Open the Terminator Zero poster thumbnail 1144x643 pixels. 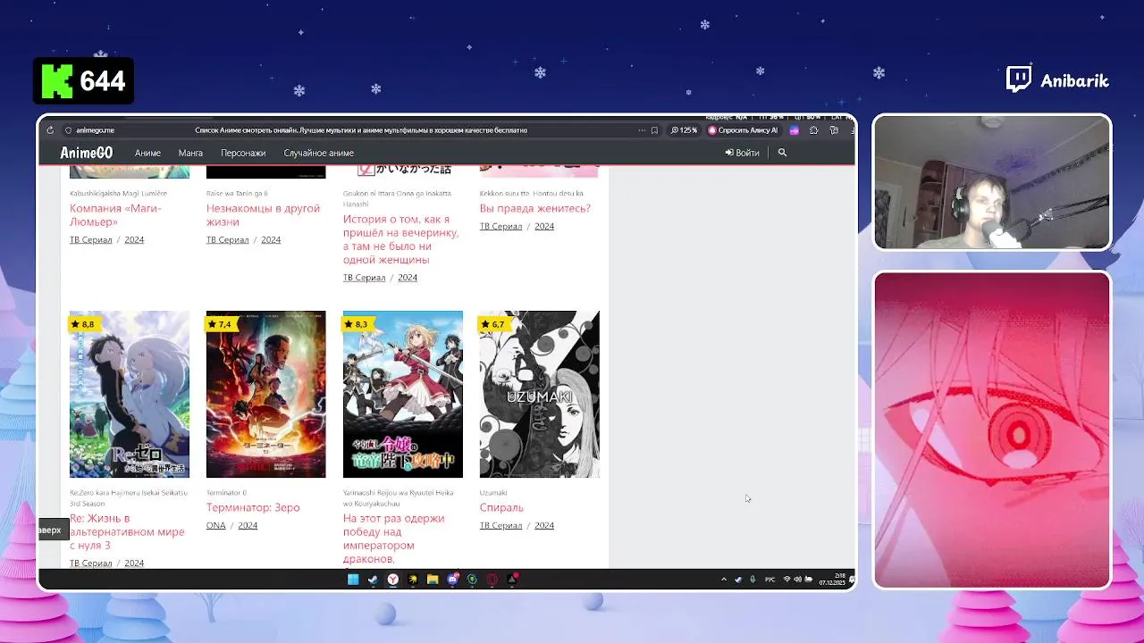coord(266,394)
